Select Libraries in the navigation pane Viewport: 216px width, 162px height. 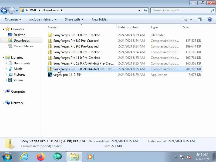tap(17, 58)
